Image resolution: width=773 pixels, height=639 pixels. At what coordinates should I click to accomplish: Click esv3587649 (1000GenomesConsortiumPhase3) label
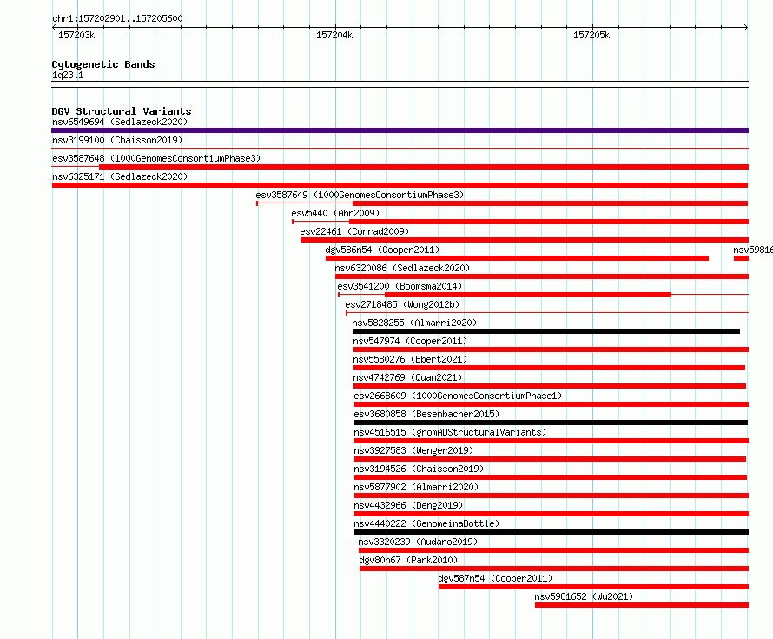(x=360, y=195)
